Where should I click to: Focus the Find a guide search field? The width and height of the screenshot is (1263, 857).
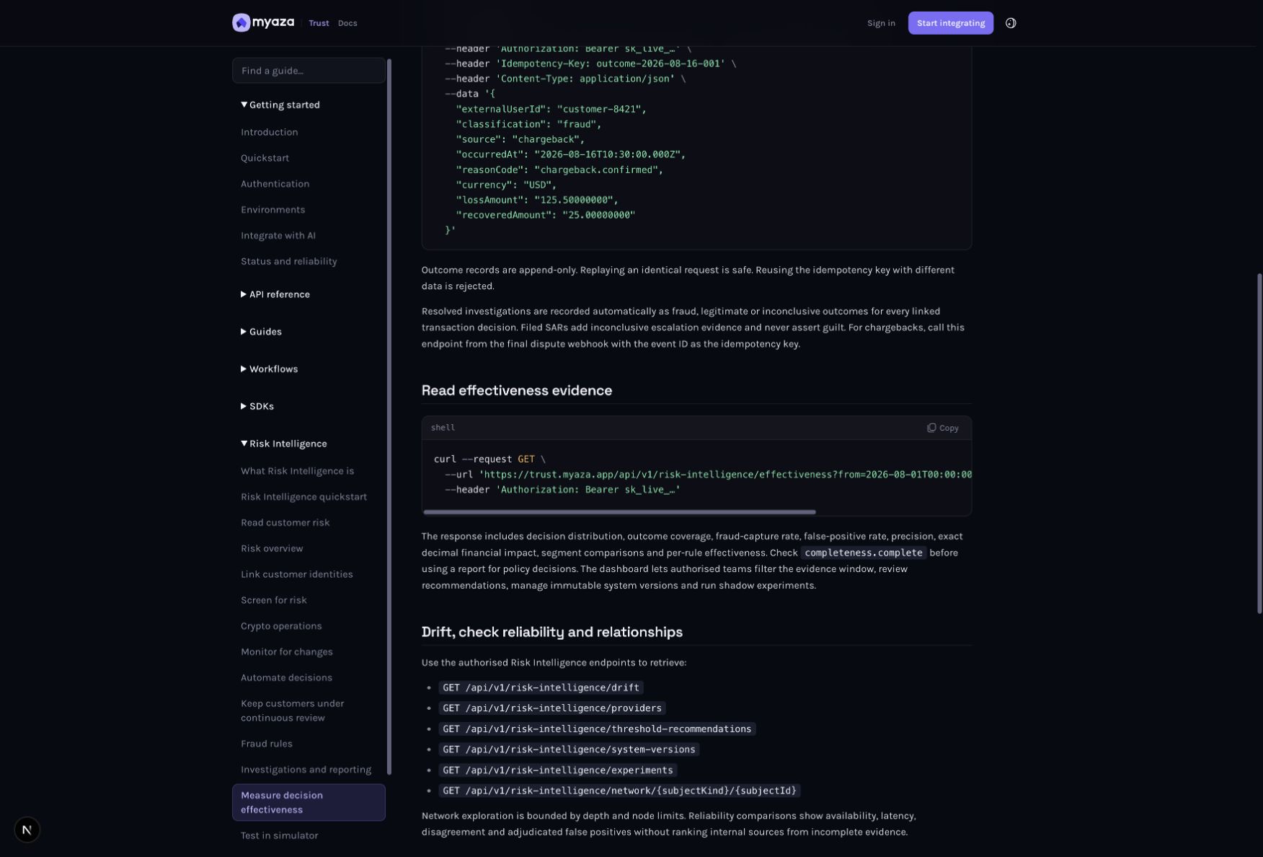pos(309,71)
